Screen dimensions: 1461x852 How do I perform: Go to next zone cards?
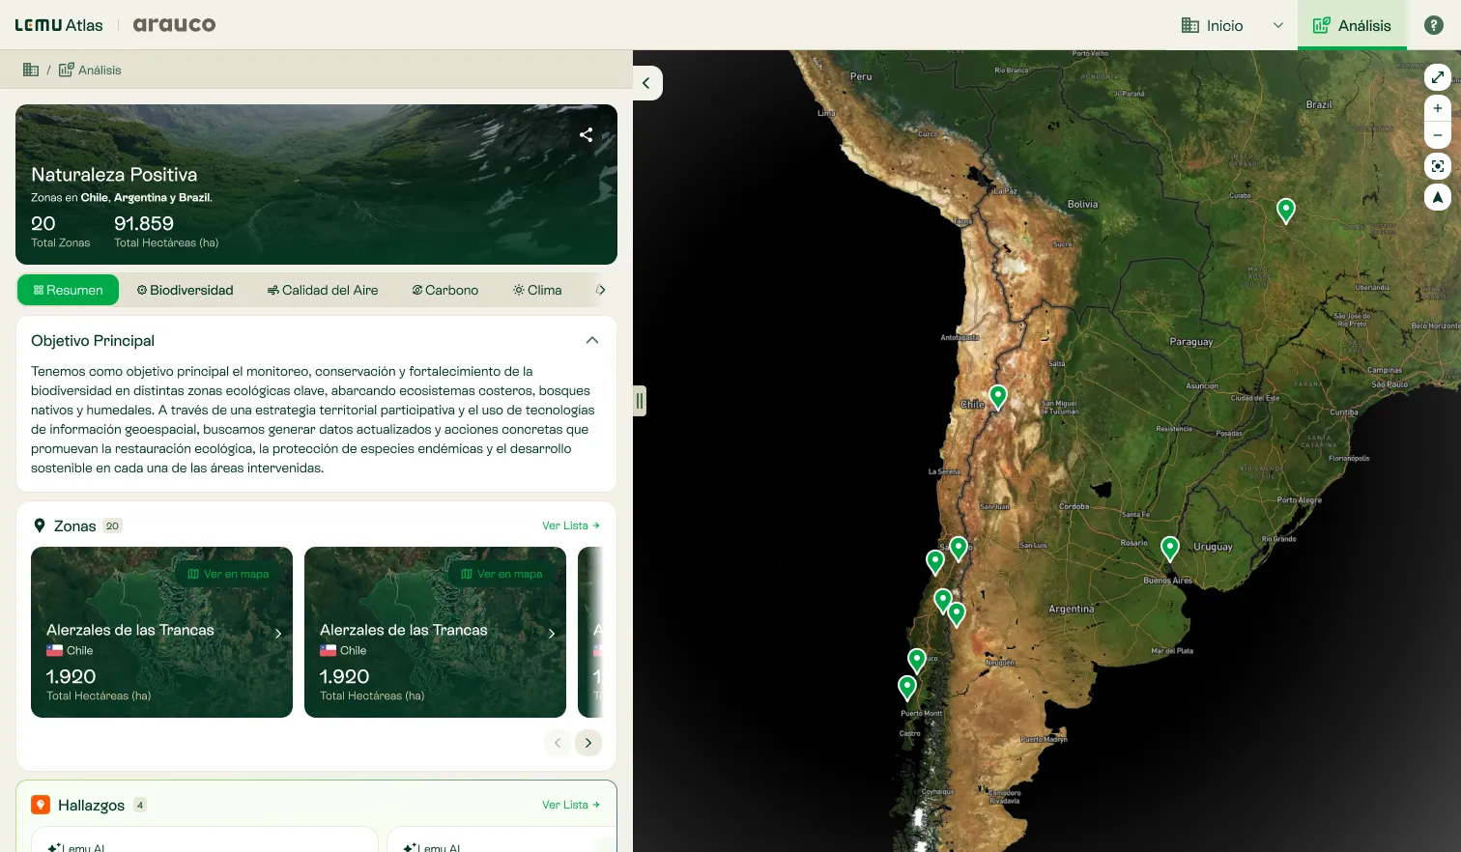(588, 743)
